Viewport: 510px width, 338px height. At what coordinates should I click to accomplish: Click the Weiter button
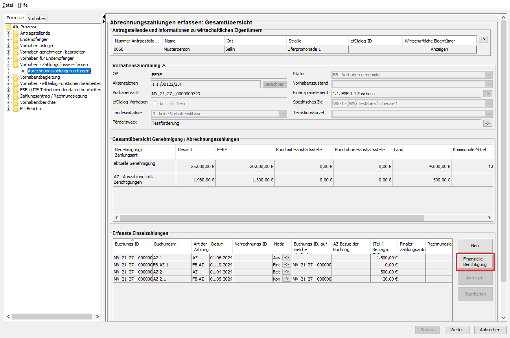pyautogui.click(x=456, y=330)
